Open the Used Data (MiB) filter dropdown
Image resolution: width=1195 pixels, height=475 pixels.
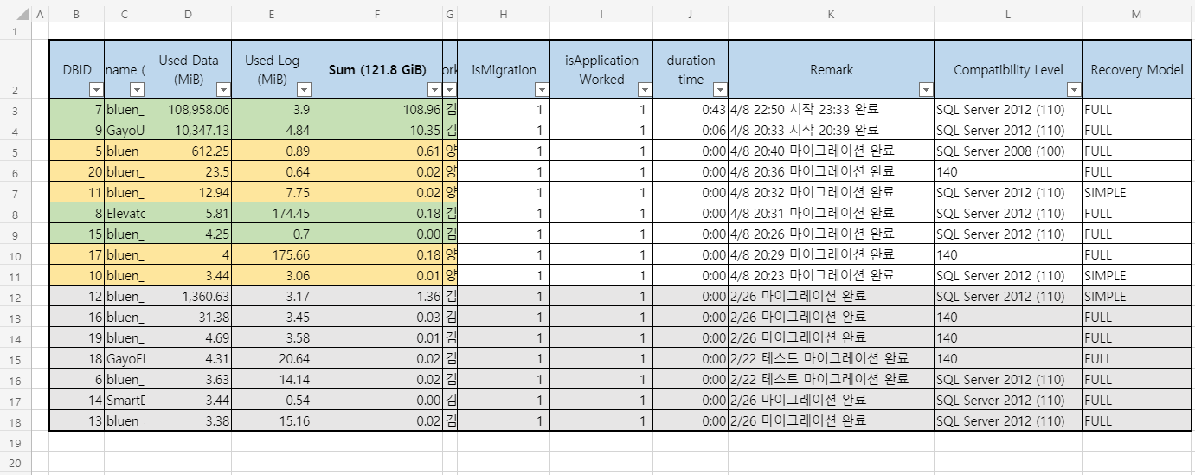(x=223, y=90)
